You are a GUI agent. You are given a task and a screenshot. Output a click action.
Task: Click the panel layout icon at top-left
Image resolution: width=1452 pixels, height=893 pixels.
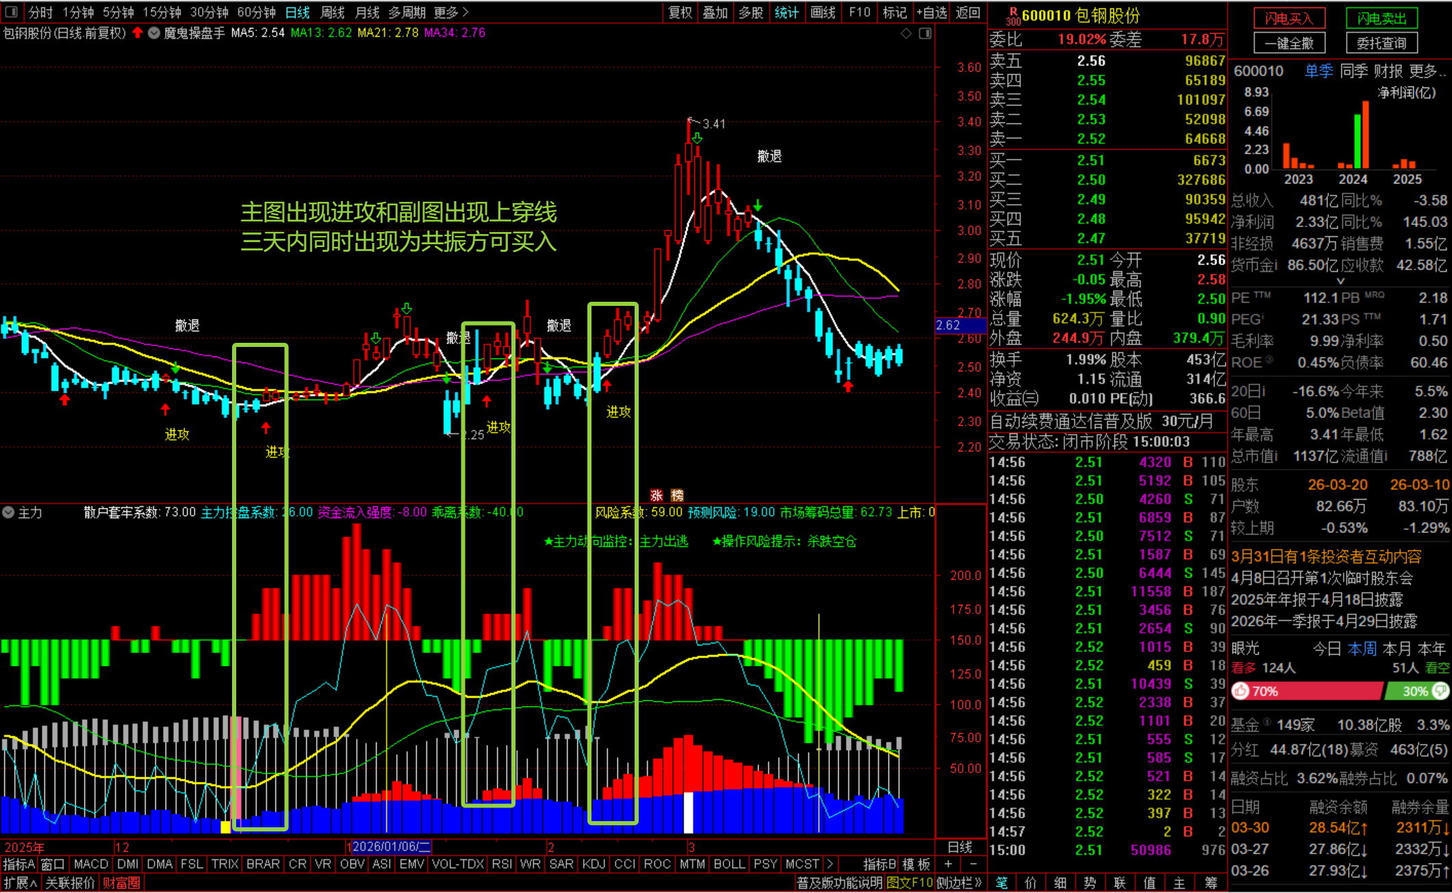tap(11, 12)
